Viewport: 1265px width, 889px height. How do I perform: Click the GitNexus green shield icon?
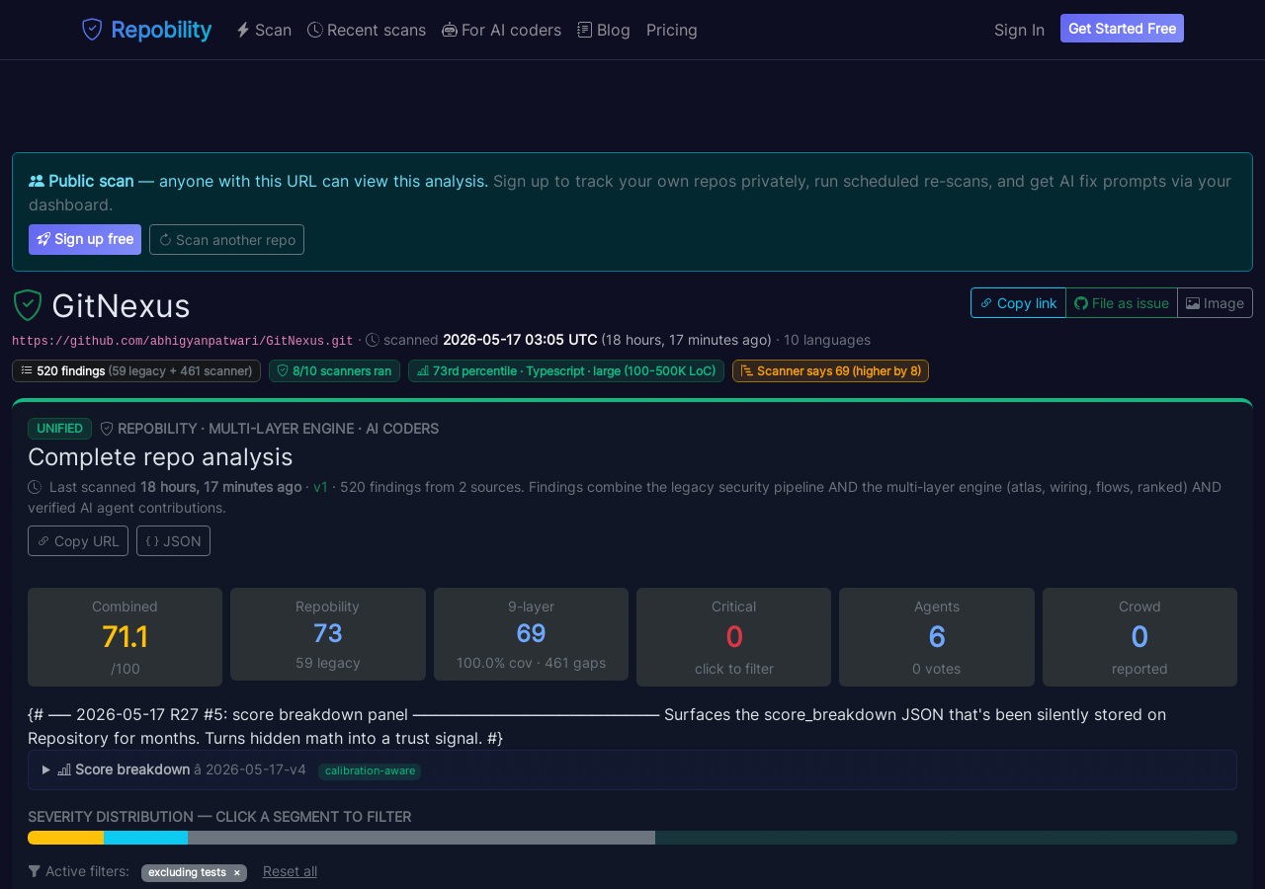28,305
